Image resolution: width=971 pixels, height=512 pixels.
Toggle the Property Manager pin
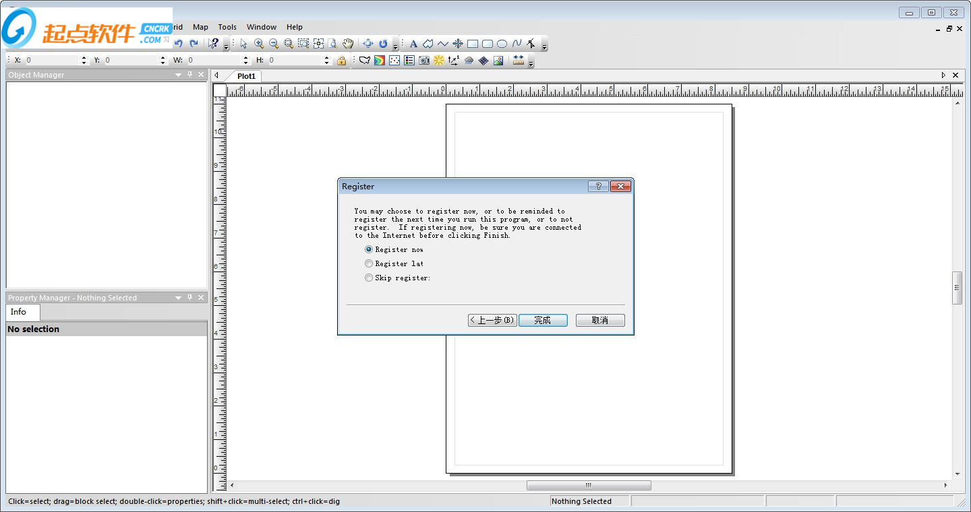(190, 298)
